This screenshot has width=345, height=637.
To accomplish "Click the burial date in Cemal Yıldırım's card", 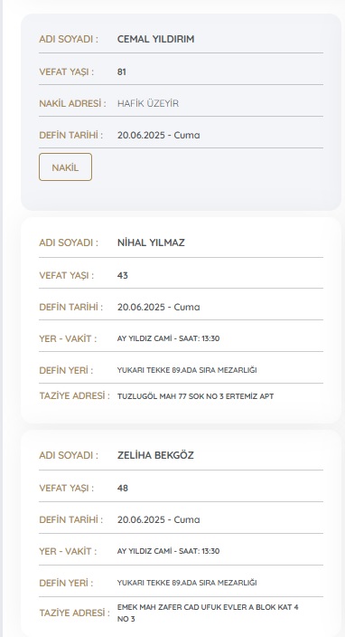I will click(159, 135).
